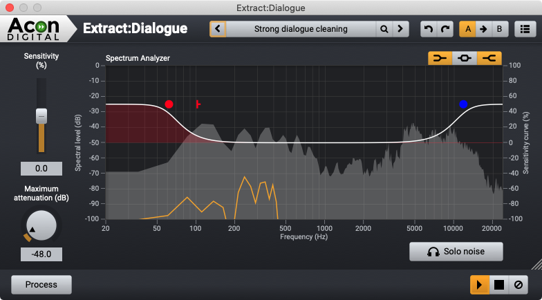Screen dimensions: 542x300
Task: Copy A to B with arrow button
Action: click(x=483, y=29)
